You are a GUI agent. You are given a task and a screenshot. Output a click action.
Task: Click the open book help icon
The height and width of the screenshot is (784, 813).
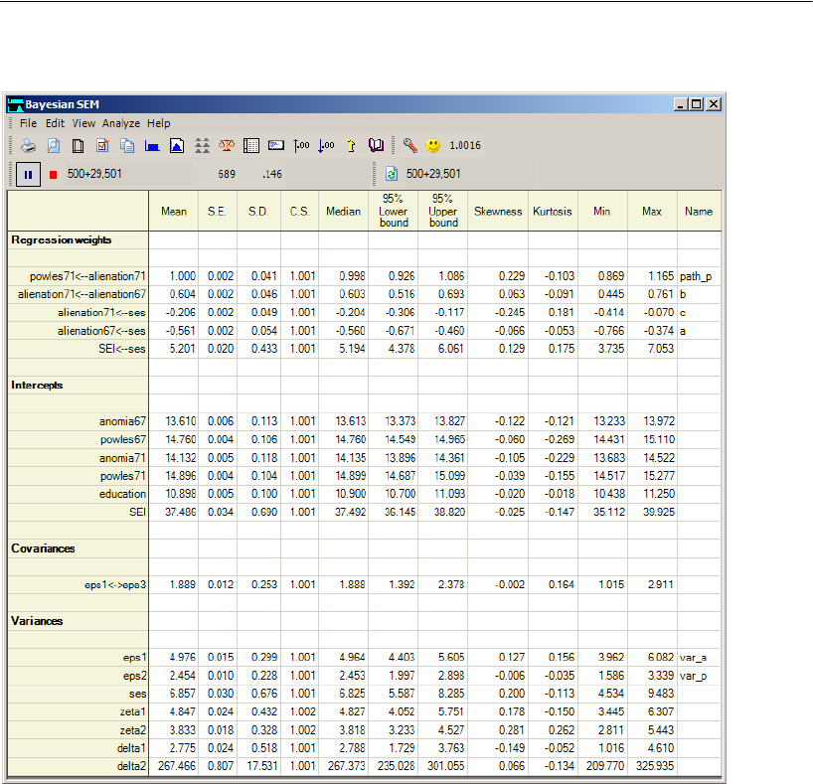click(376, 145)
